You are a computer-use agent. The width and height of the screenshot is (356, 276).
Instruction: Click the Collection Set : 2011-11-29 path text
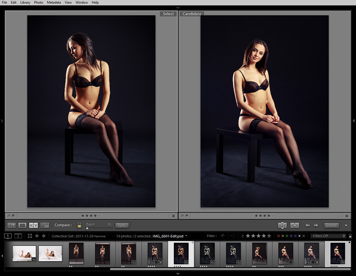[78, 236]
